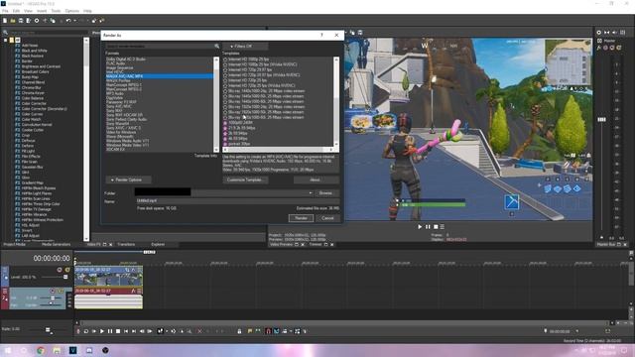Click the timeline transport Stop button
This screenshot has height=357, width=635.
(118, 331)
